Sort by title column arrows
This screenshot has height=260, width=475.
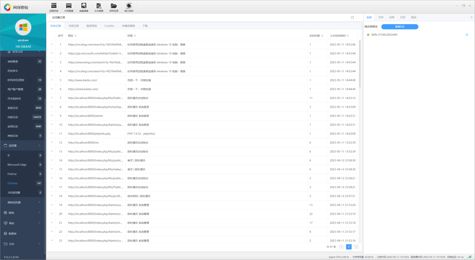coord(135,36)
